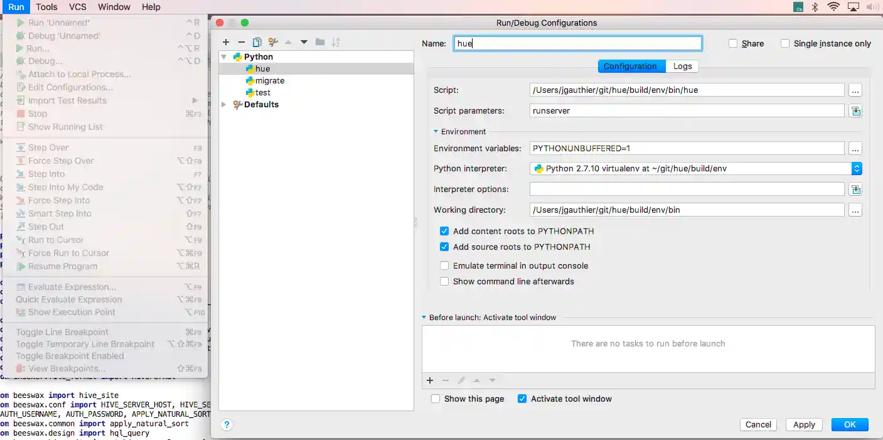Edit configuration defaults via wrench icon
The height and width of the screenshot is (440, 883).
coord(272,42)
